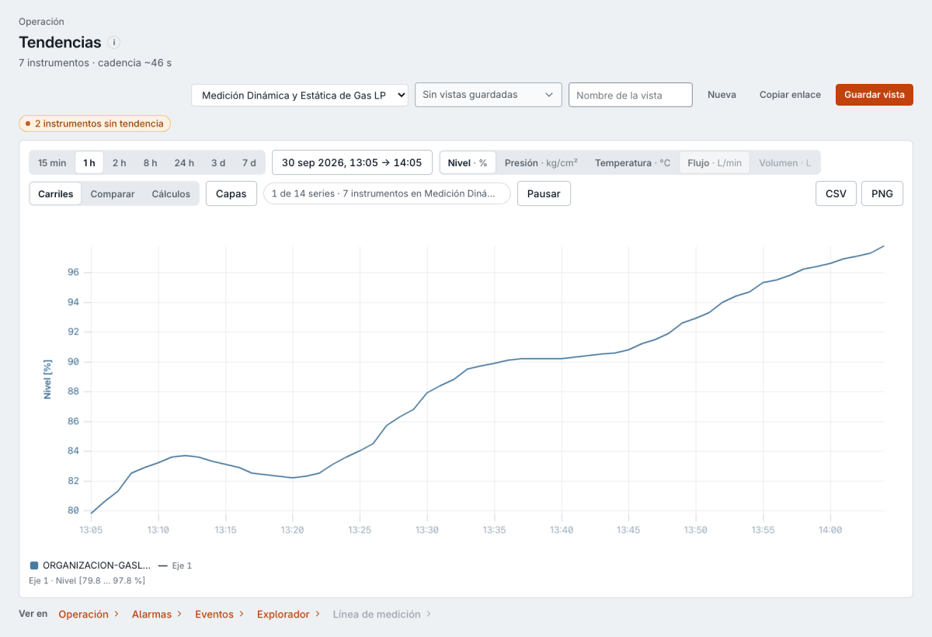Switch to the Comparar view tab
Screen dimensions: 932x637
pos(113,193)
